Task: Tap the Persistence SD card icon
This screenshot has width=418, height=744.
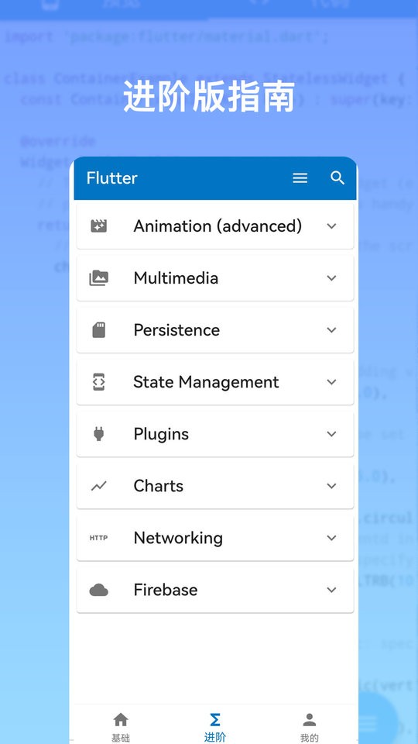Action: coord(98,330)
